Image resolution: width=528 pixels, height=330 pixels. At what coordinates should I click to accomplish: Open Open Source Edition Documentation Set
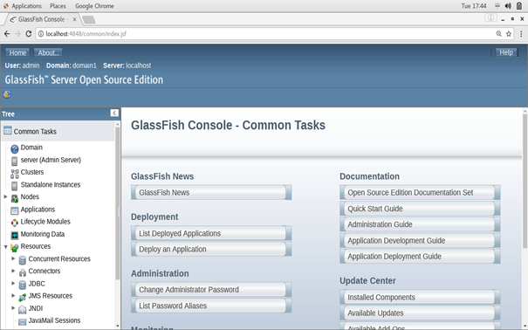pos(420,193)
